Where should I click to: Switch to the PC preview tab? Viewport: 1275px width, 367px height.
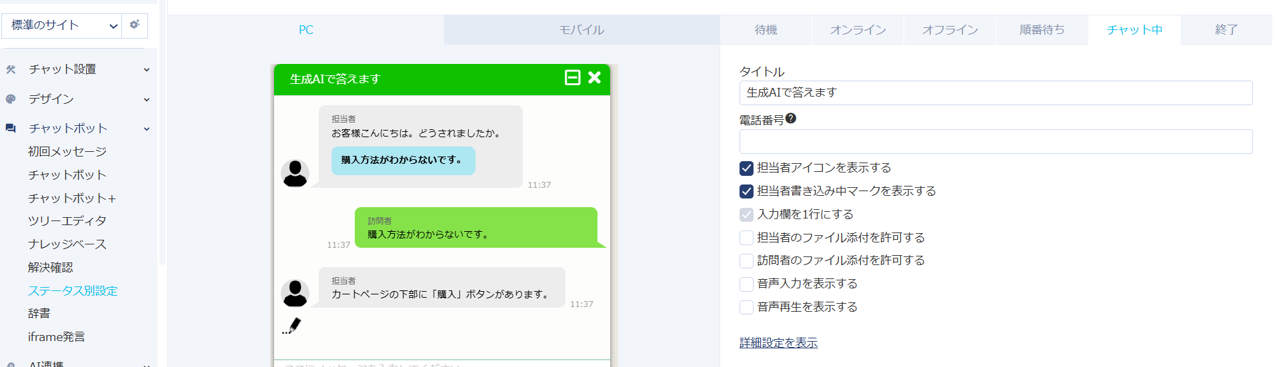tap(305, 30)
